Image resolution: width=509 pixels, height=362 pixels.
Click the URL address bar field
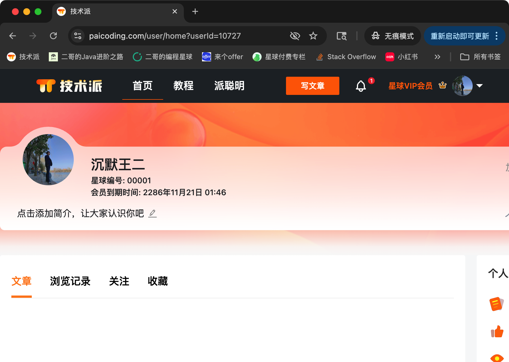tap(182, 36)
